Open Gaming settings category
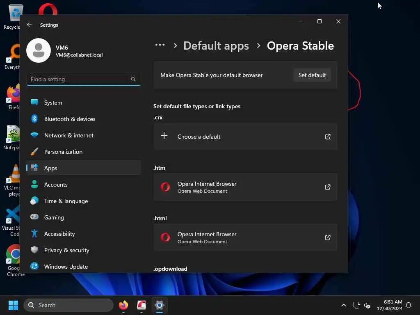 pos(84,217)
